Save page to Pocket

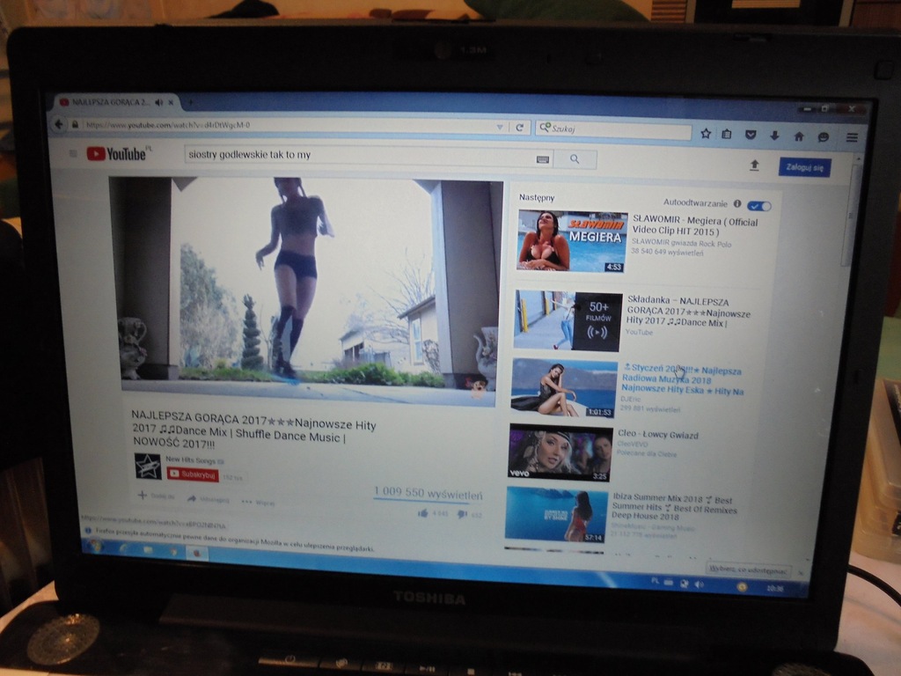coord(751,135)
